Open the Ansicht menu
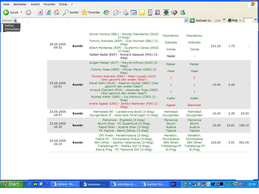 (35, 4)
